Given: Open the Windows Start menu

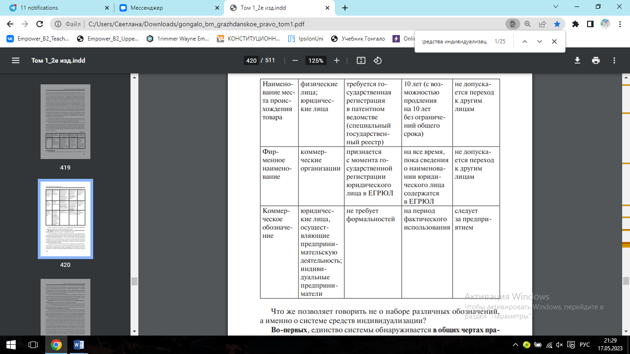Looking at the screenshot, I should (11, 344).
